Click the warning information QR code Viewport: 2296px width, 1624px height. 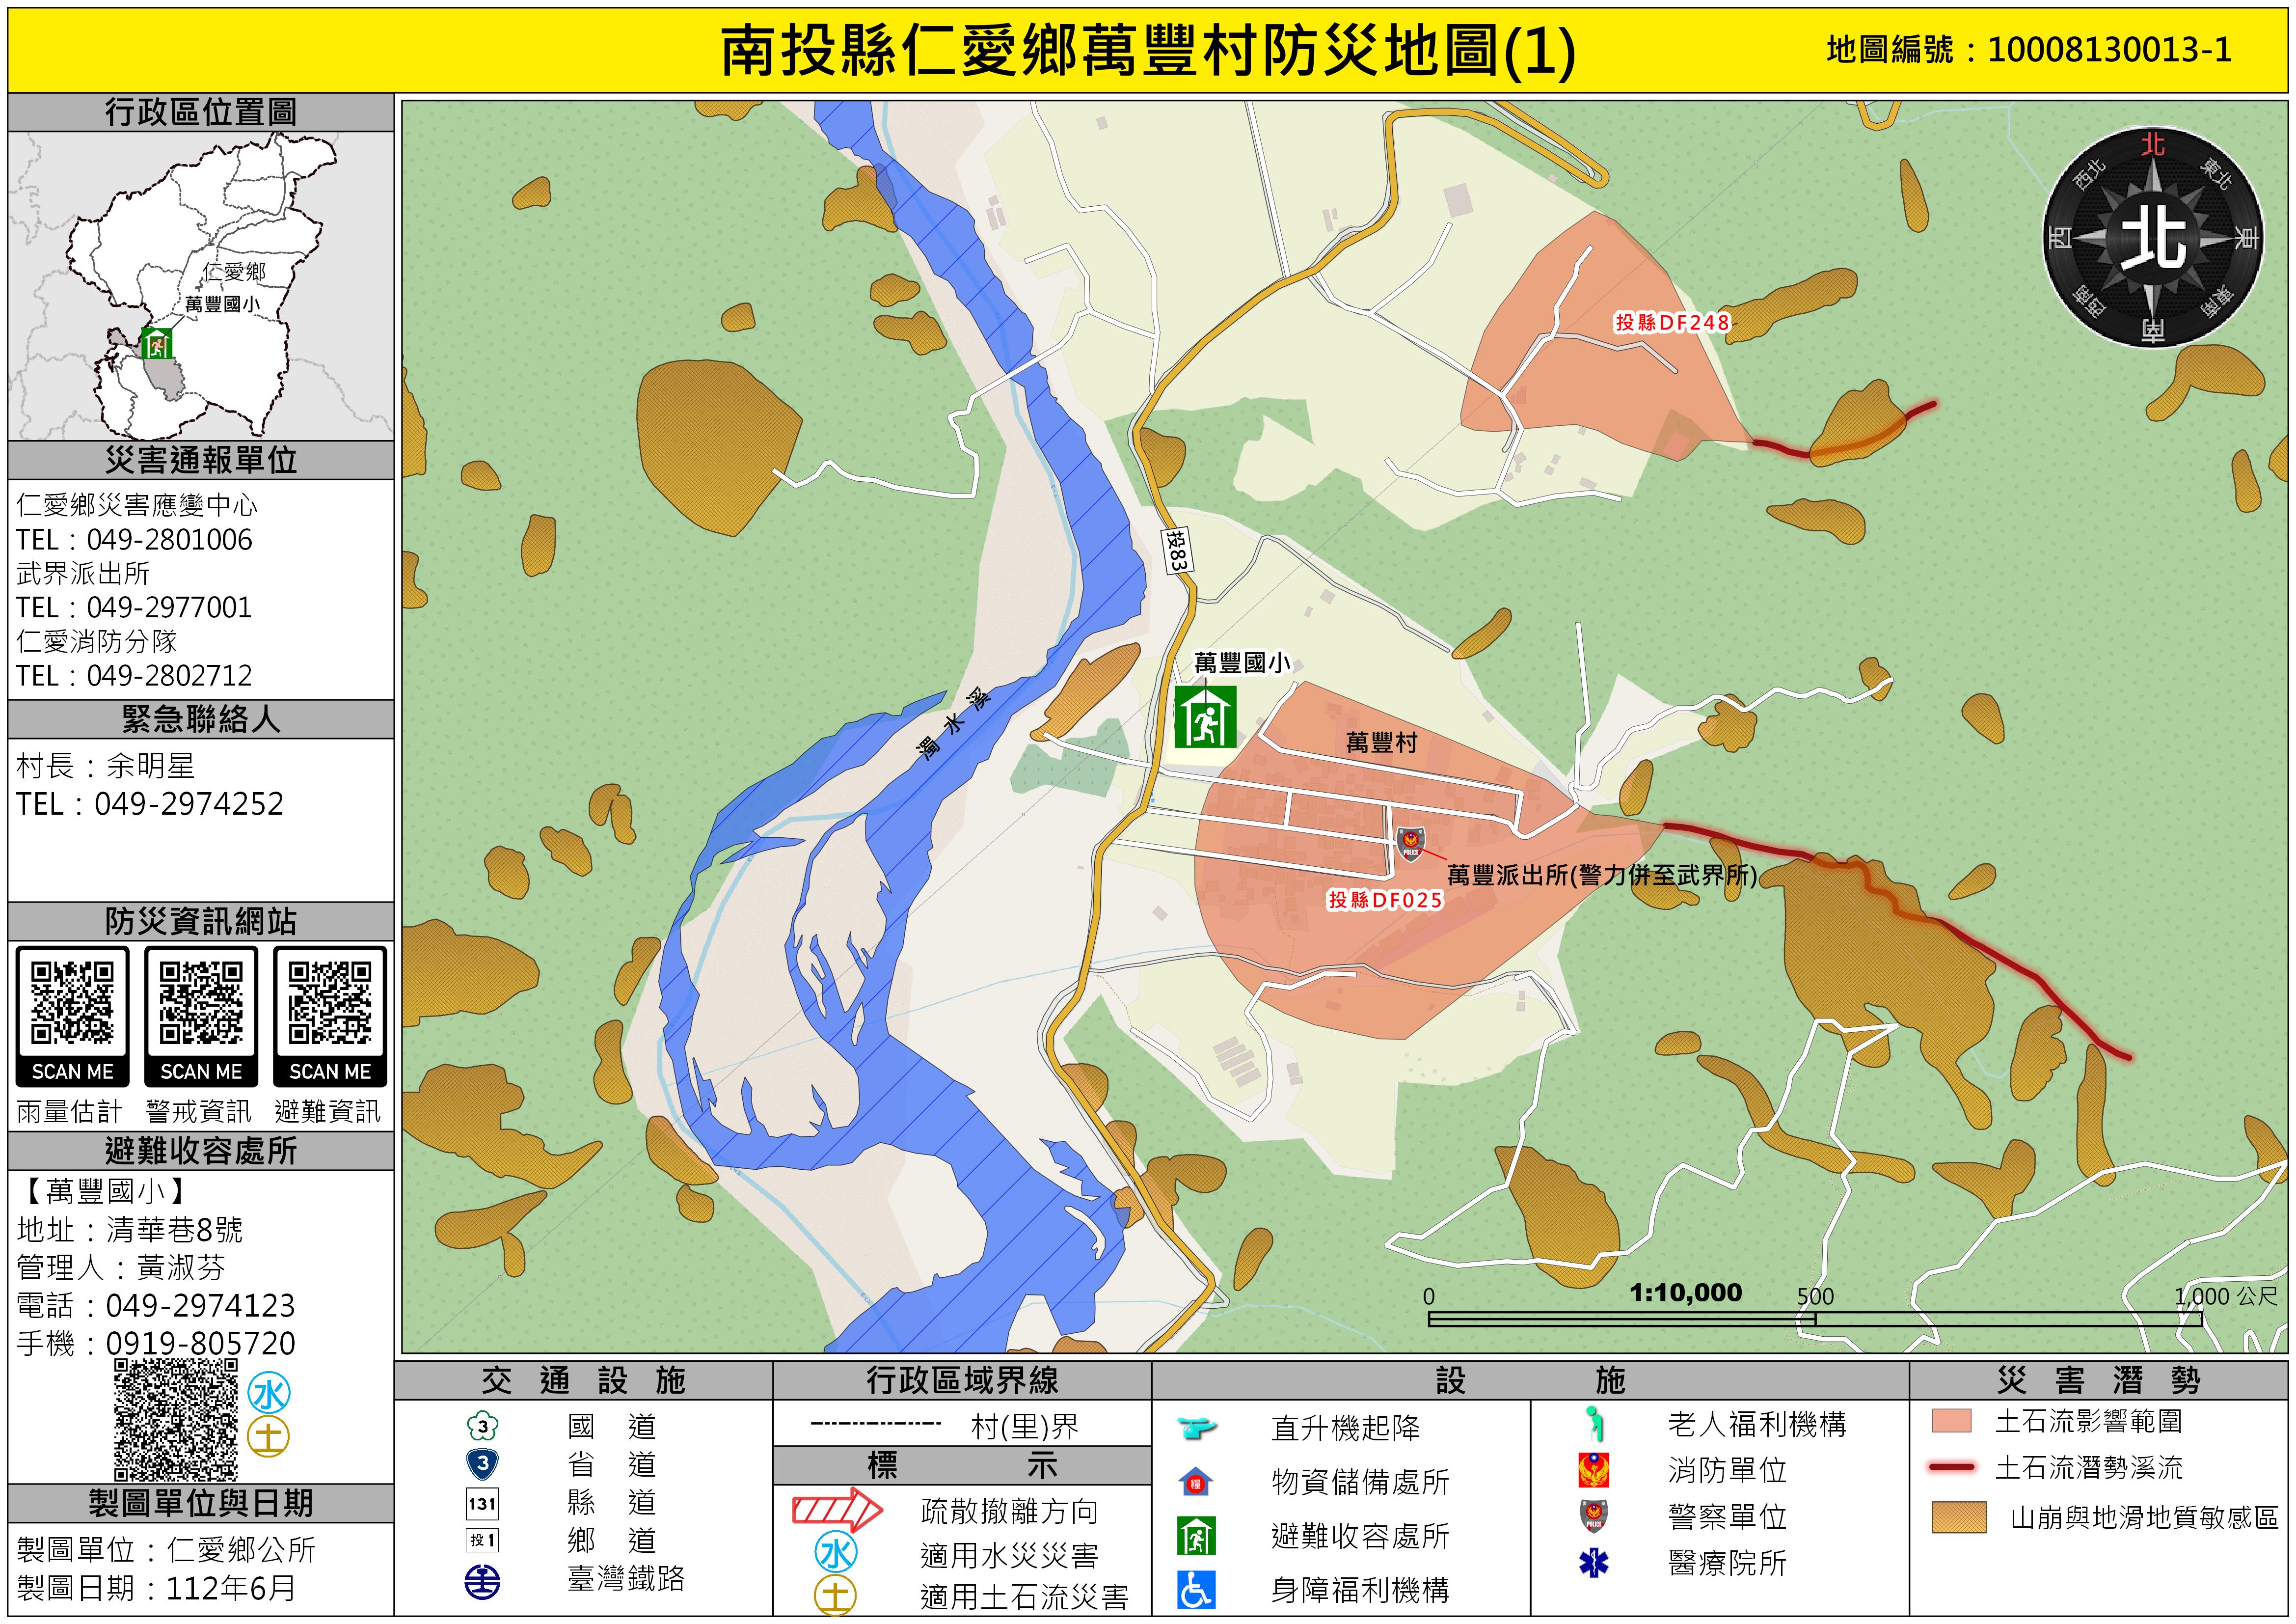(201, 1003)
